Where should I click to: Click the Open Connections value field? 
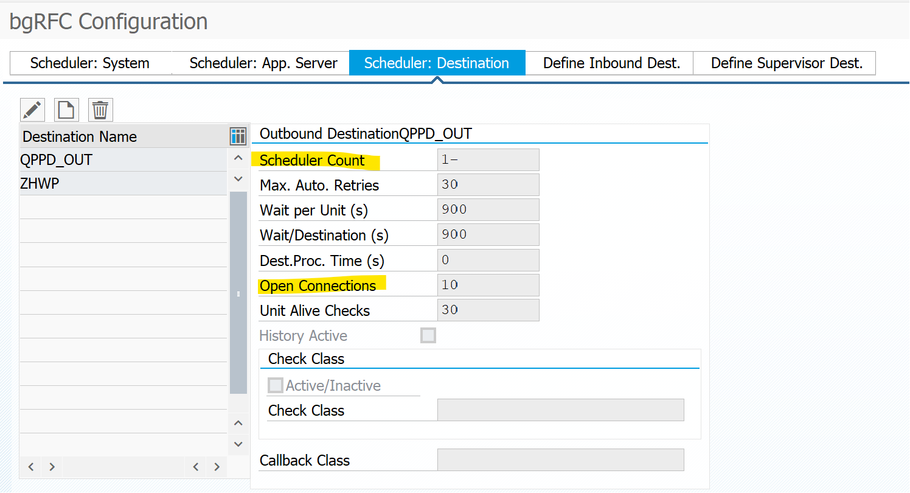tap(488, 285)
